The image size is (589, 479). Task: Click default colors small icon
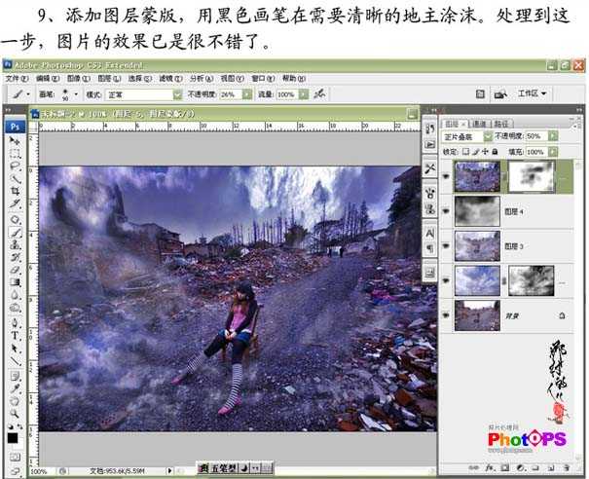point(11,427)
